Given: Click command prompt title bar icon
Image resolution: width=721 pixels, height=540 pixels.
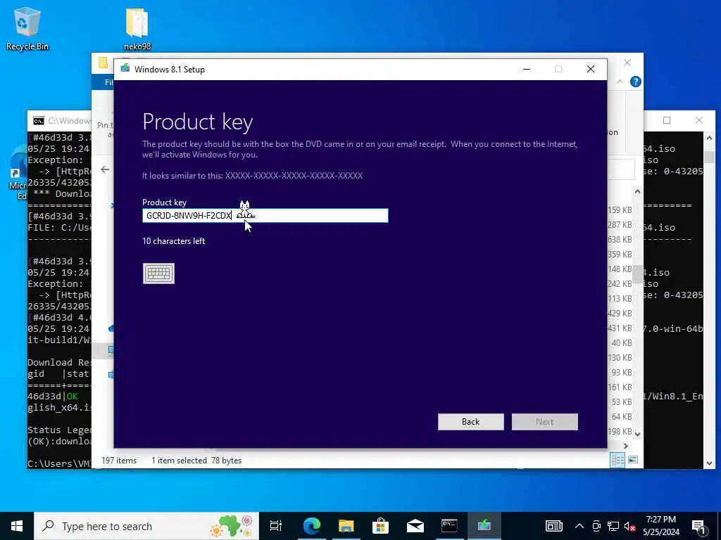Looking at the screenshot, I should pyautogui.click(x=39, y=121).
